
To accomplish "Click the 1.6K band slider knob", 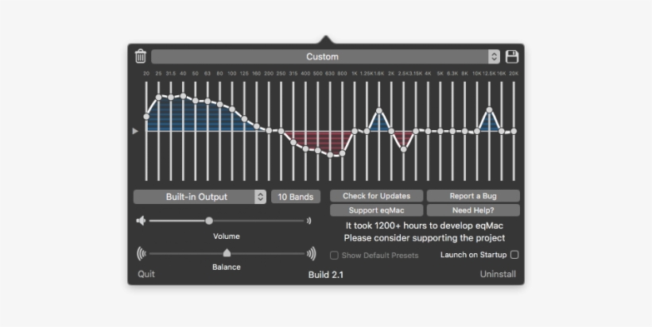I will [379, 111].
